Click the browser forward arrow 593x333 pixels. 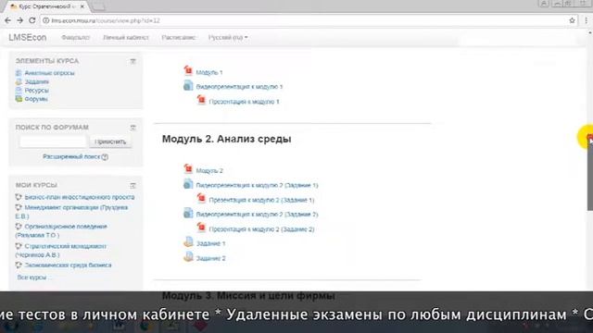[20, 20]
